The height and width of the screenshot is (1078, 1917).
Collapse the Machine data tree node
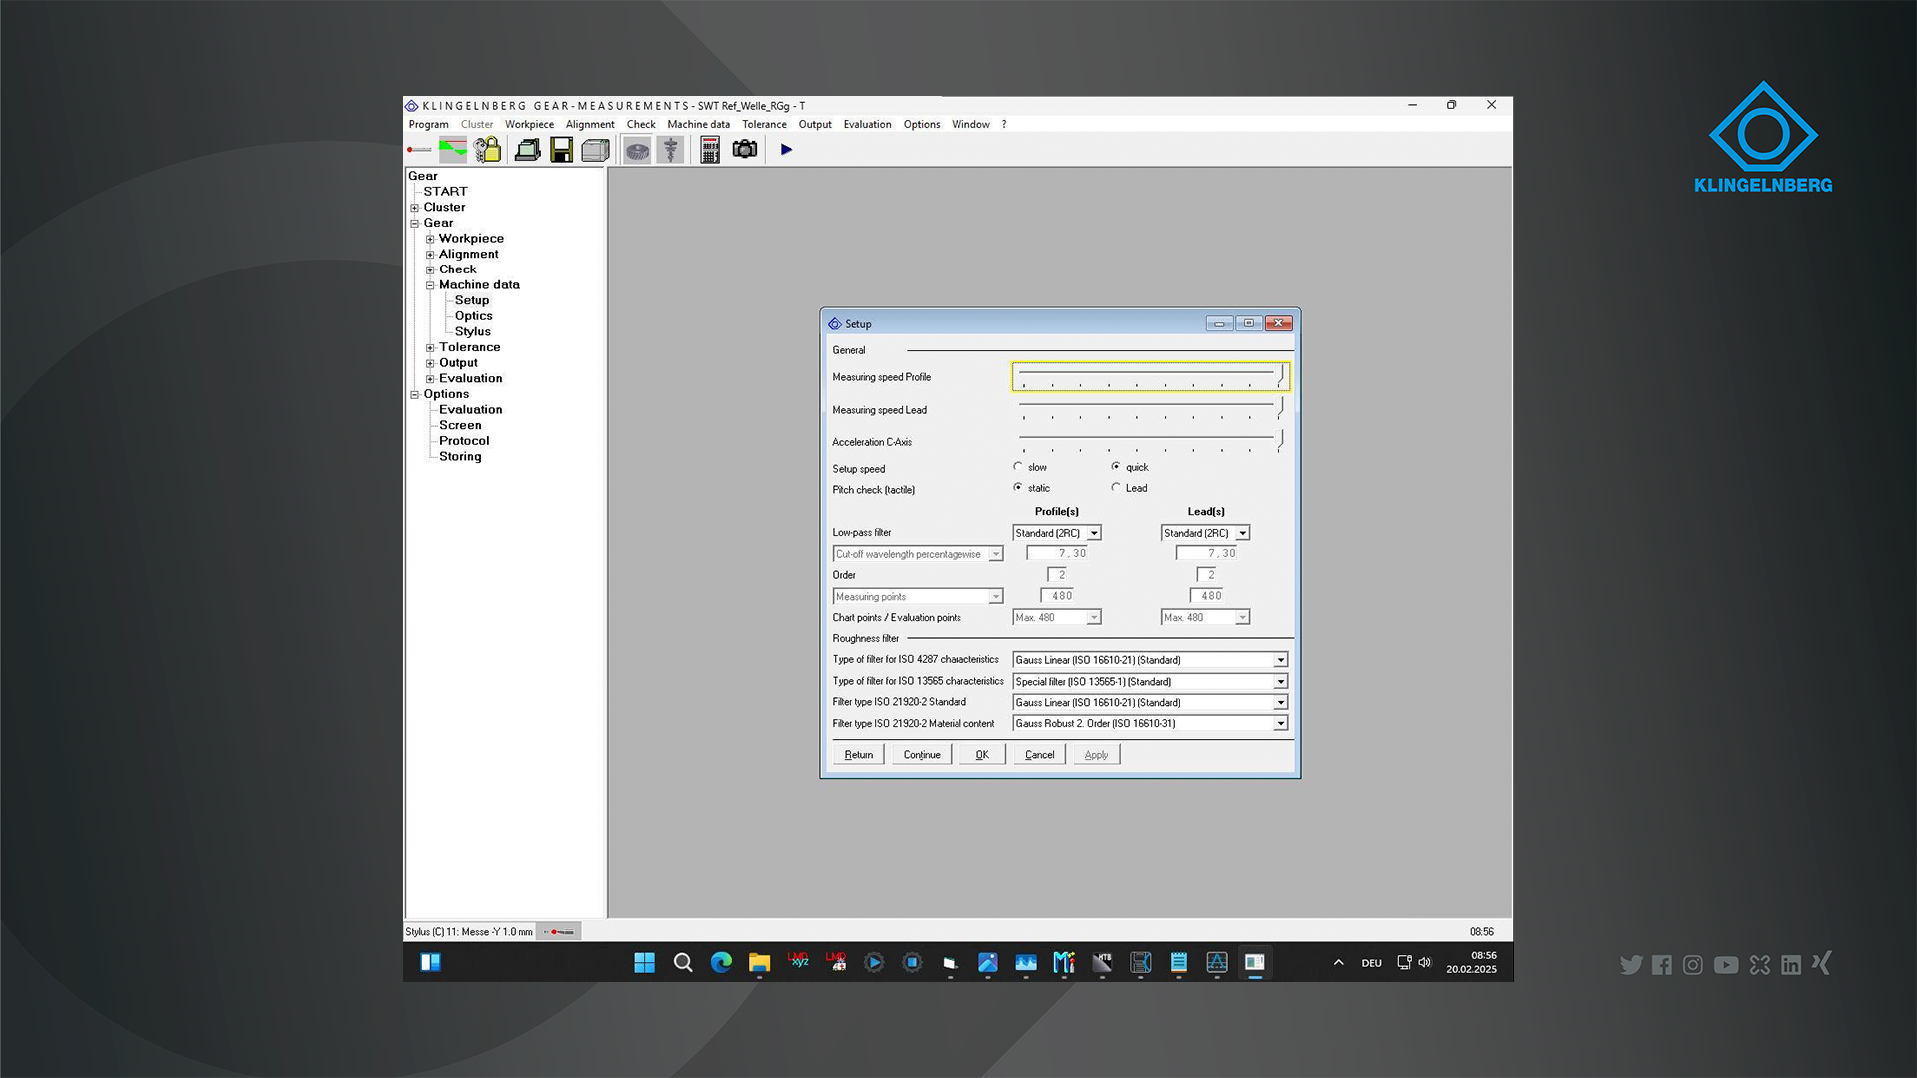click(430, 285)
